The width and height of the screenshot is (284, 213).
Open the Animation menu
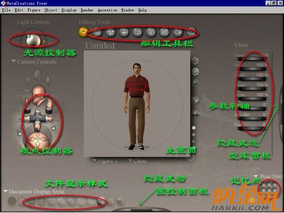click(x=108, y=10)
